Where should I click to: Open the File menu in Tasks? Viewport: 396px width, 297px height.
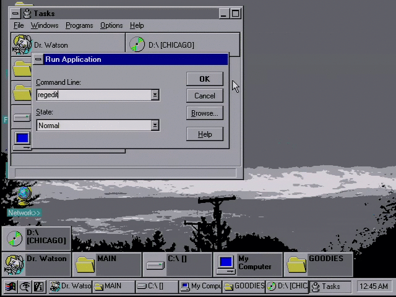(19, 25)
